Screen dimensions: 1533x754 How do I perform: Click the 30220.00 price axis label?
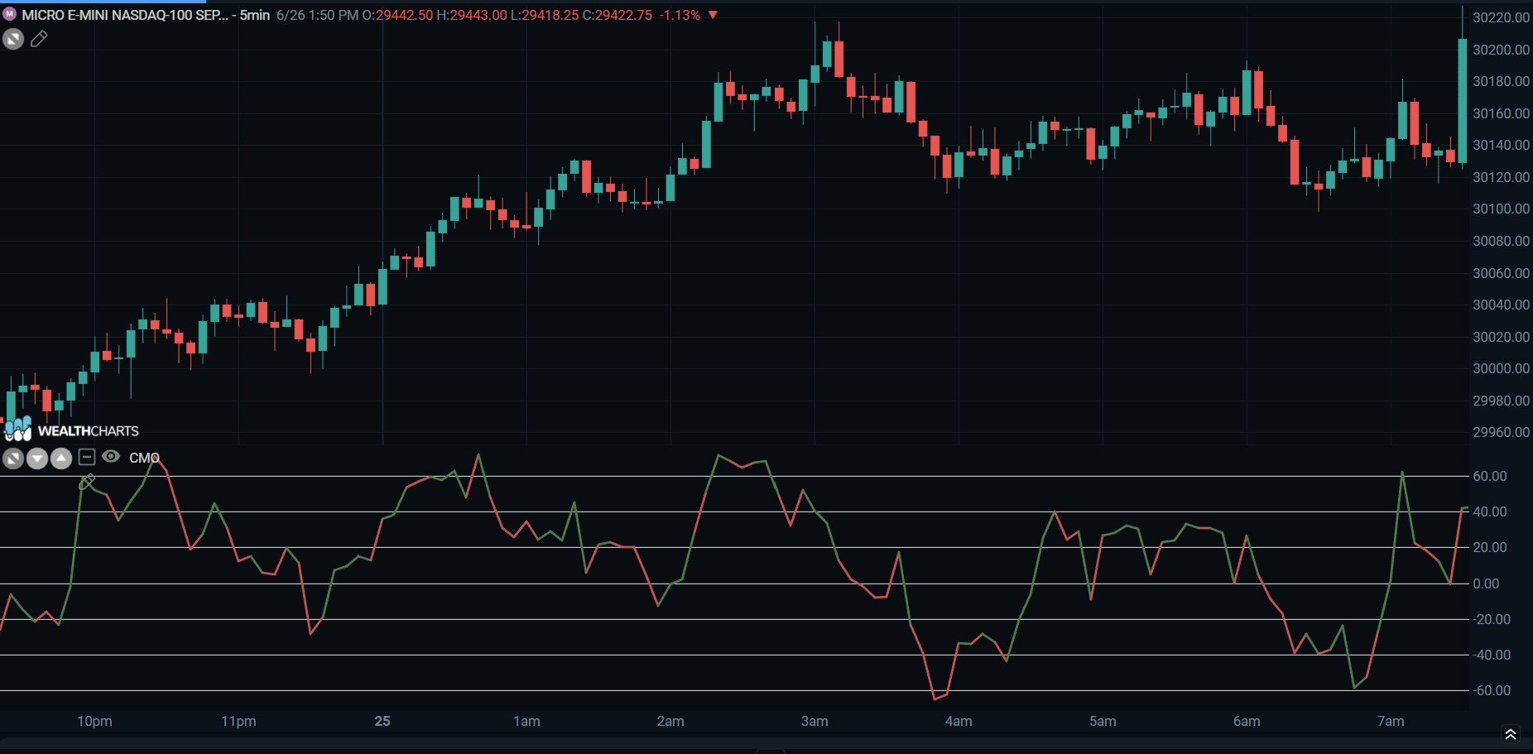[x=1501, y=17]
